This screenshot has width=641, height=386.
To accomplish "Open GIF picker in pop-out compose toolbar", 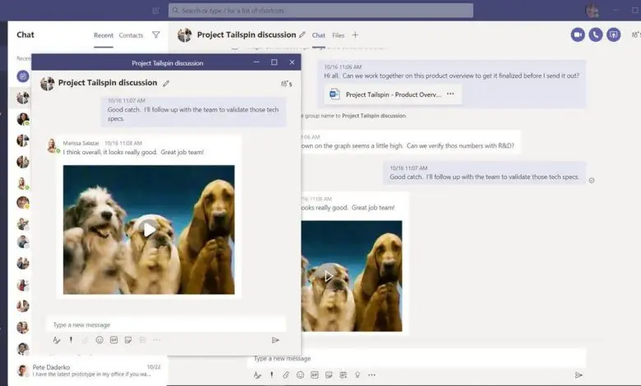I will 113,340.
